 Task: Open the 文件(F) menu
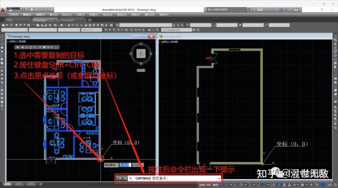pos(14,15)
